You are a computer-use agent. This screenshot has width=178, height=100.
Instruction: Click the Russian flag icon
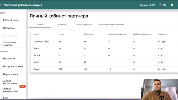[160, 5]
